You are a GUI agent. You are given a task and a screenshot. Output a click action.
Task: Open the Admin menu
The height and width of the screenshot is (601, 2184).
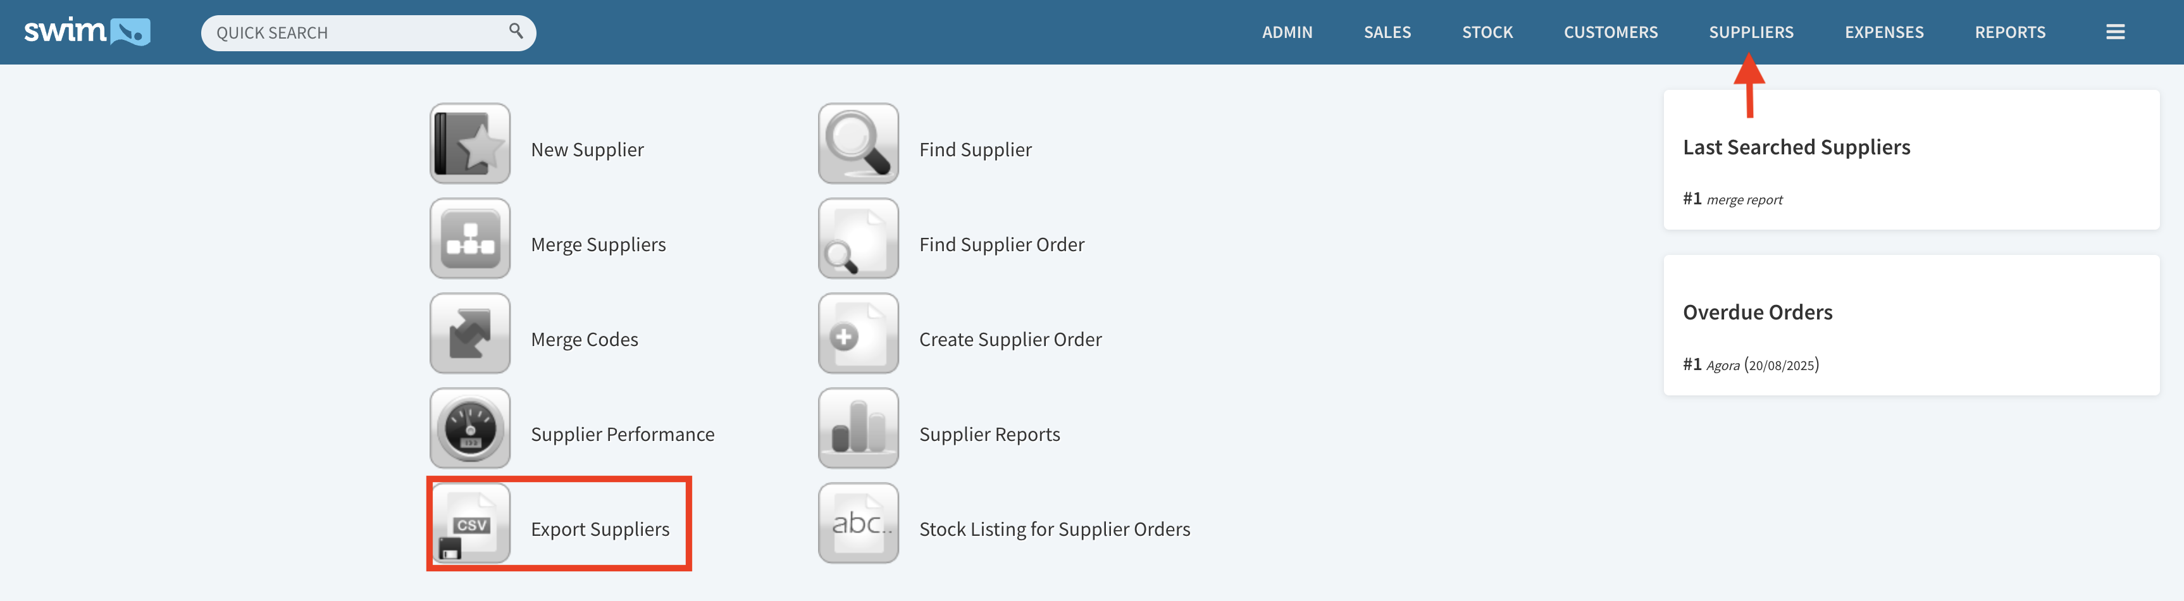(x=1286, y=32)
